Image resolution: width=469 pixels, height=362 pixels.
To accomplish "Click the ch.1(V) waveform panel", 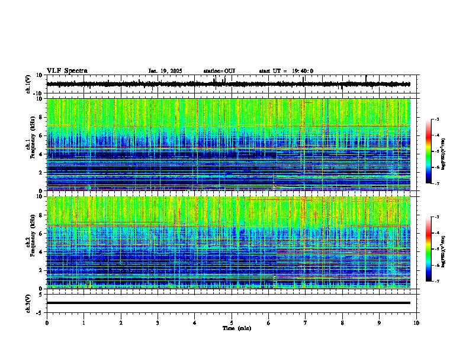I will coord(233,84).
